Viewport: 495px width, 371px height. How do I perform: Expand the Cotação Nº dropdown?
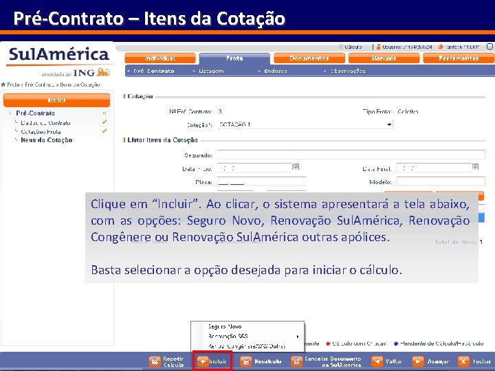tap(389, 124)
